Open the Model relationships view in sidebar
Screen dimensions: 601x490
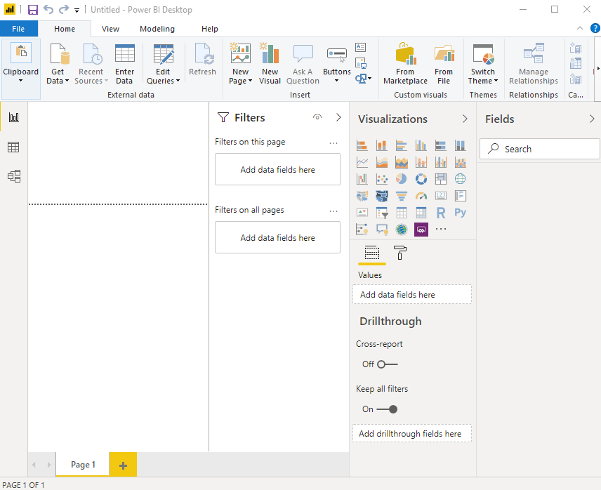(14, 176)
